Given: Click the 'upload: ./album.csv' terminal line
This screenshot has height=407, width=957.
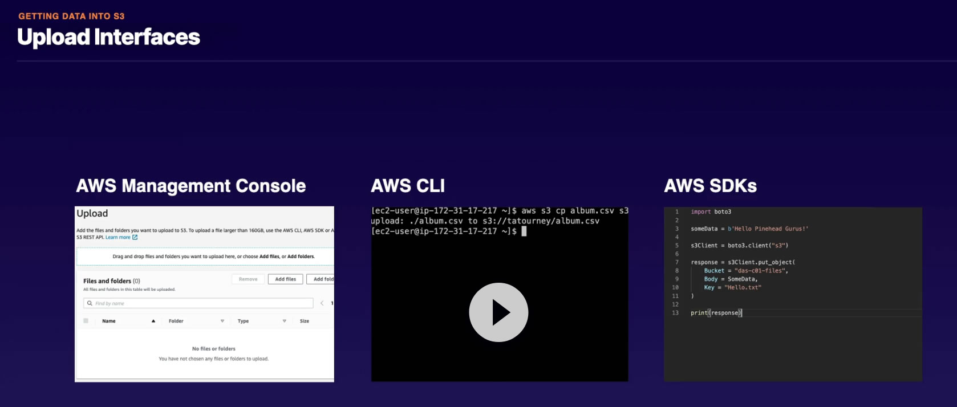Looking at the screenshot, I should (x=485, y=221).
